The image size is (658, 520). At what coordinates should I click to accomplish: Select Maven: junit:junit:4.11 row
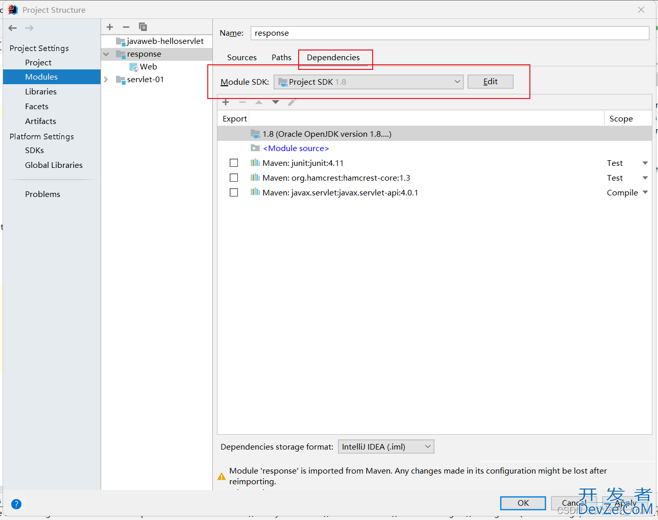coord(434,163)
